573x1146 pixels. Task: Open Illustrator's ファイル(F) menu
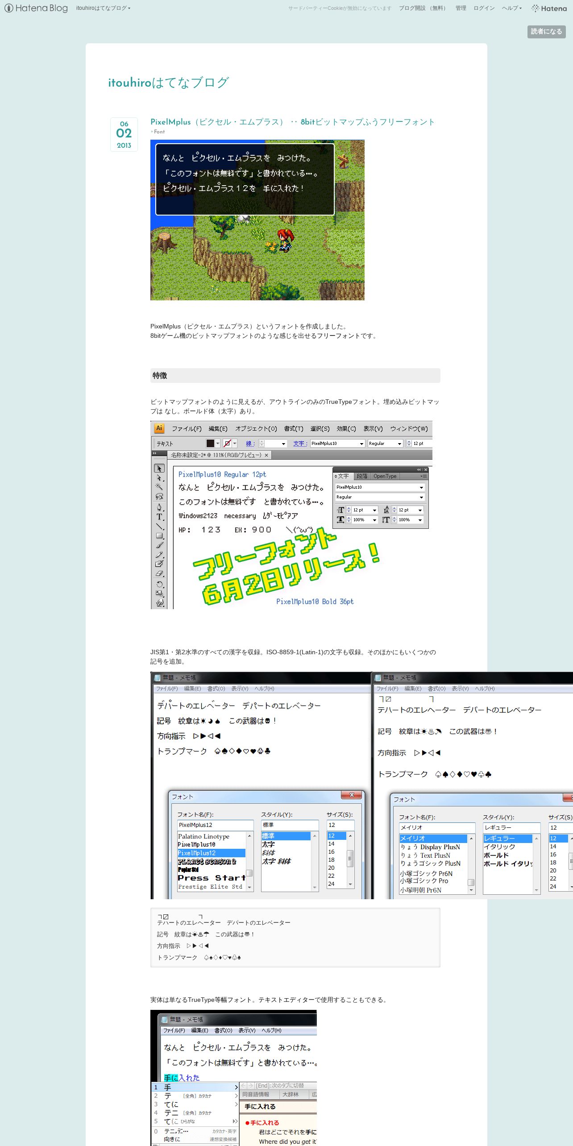(187, 428)
